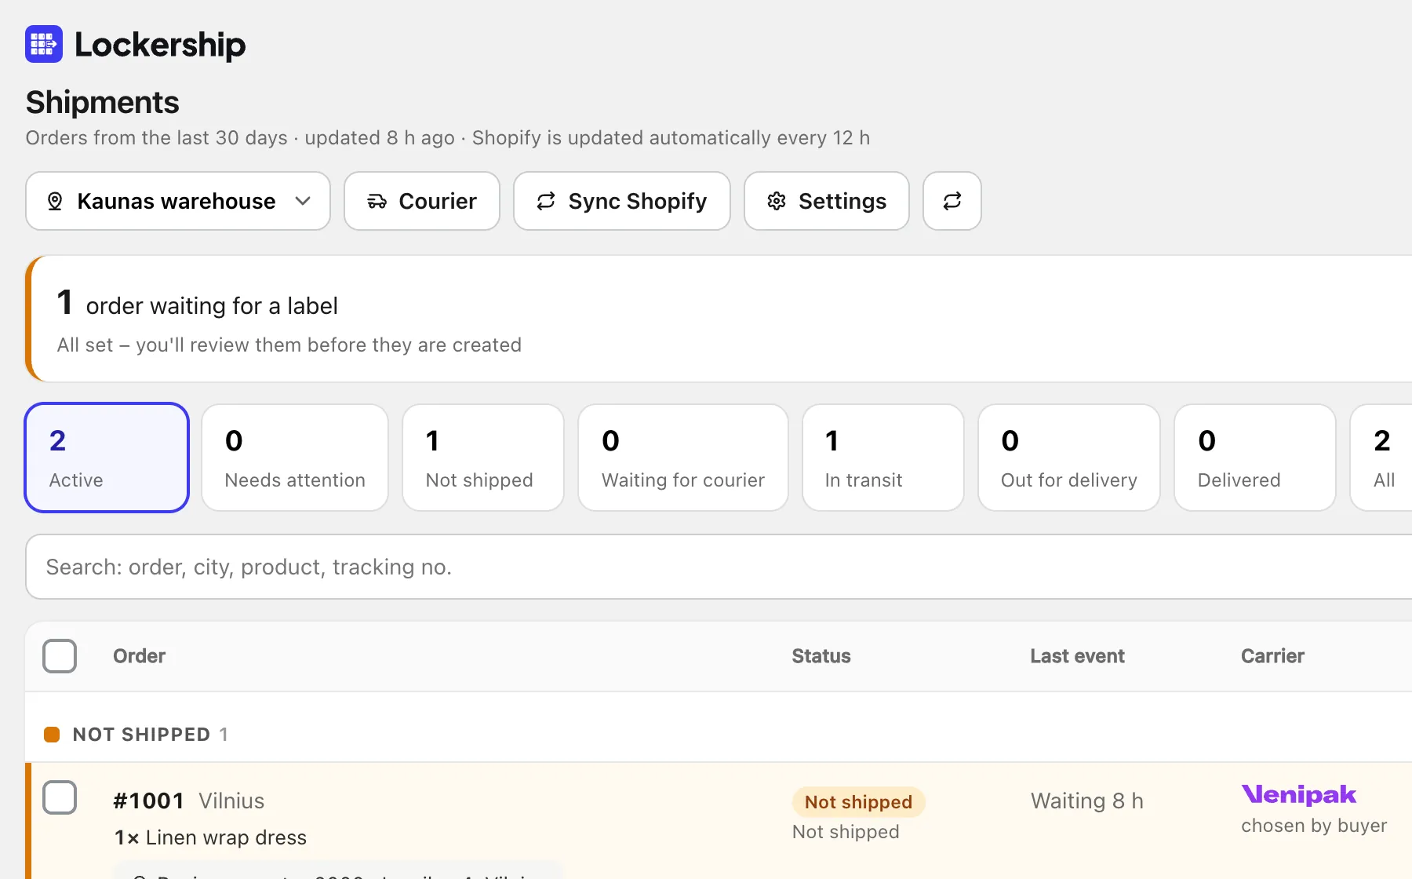Click the location pin icon in warehouse selector

click(x=55, y=201)
